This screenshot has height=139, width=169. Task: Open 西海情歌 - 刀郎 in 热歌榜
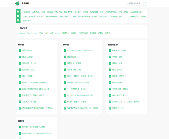[x=28, y=70]
